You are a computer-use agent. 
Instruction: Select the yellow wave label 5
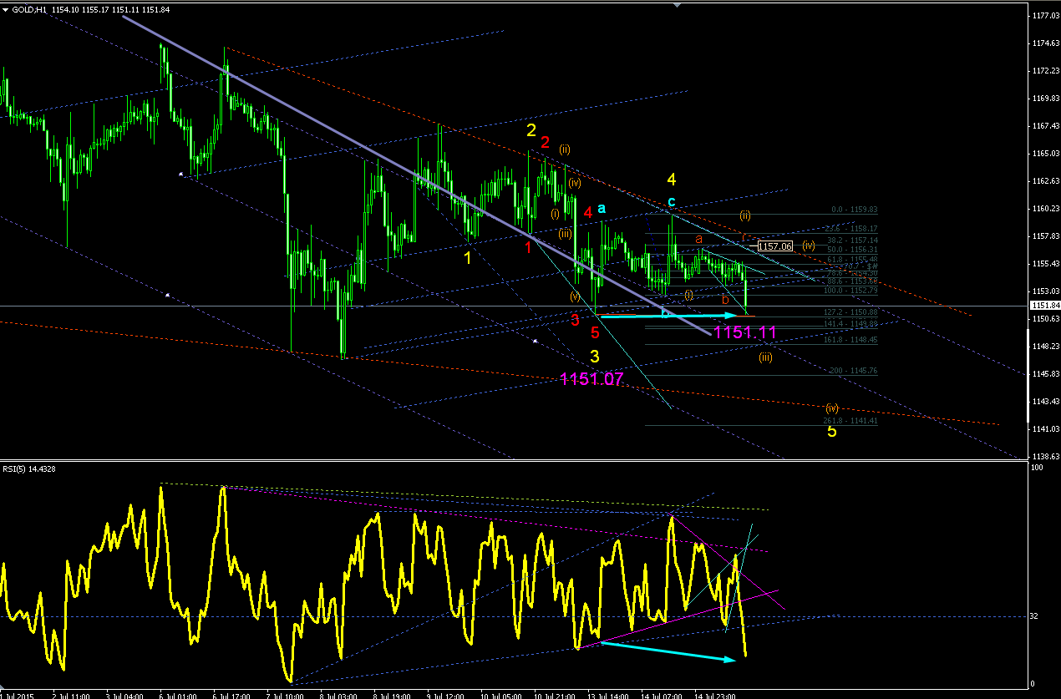pyautogui.click(x=831, y=432)
